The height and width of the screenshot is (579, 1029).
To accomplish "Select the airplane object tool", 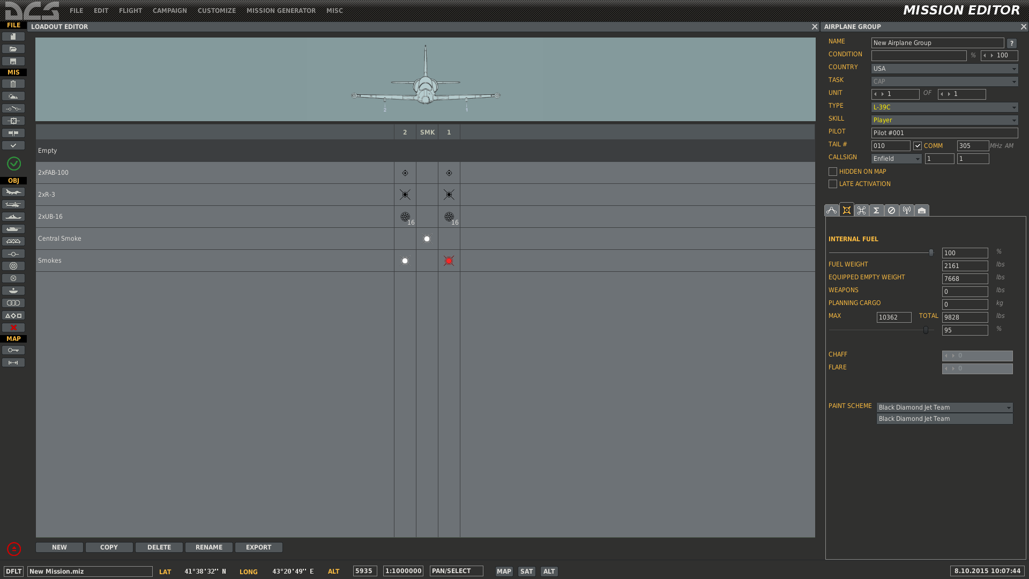I will pyautogui.click(x=13, y=192).
